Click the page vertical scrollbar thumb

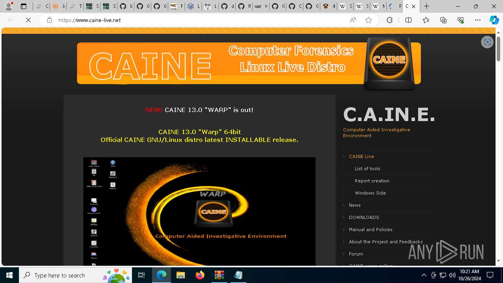(x=498, y=49)
